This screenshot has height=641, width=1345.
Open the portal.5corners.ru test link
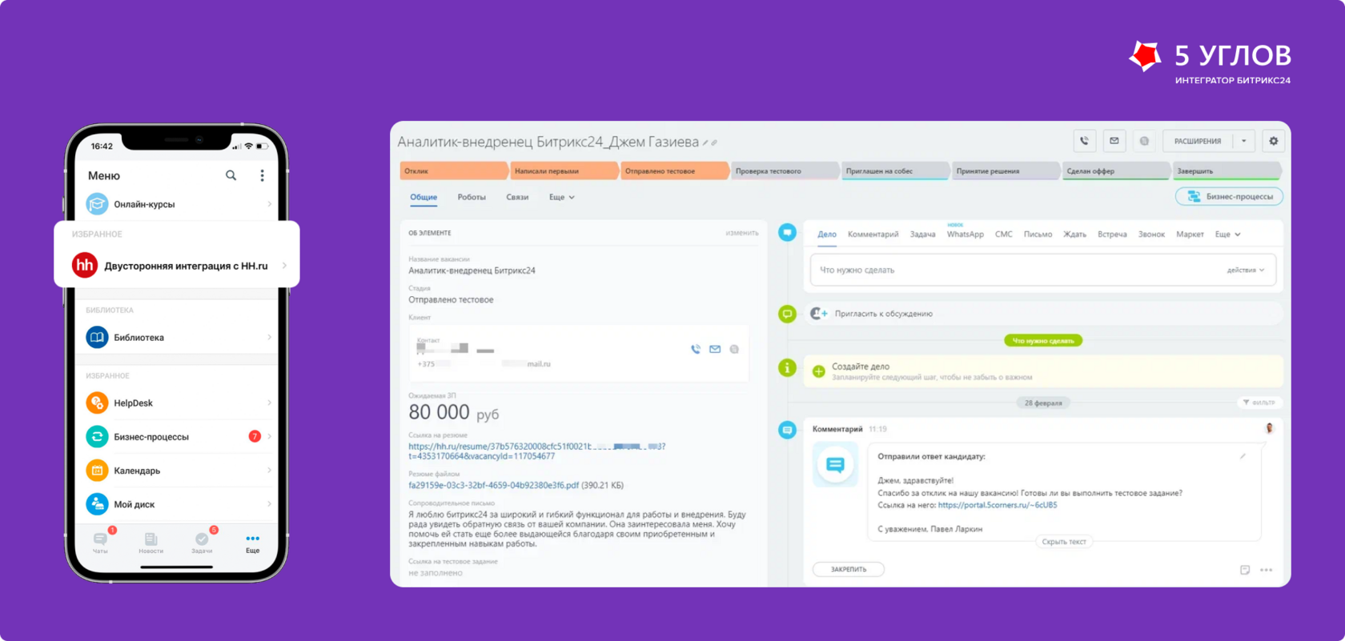pyautogui.click(x=998, y=505)
